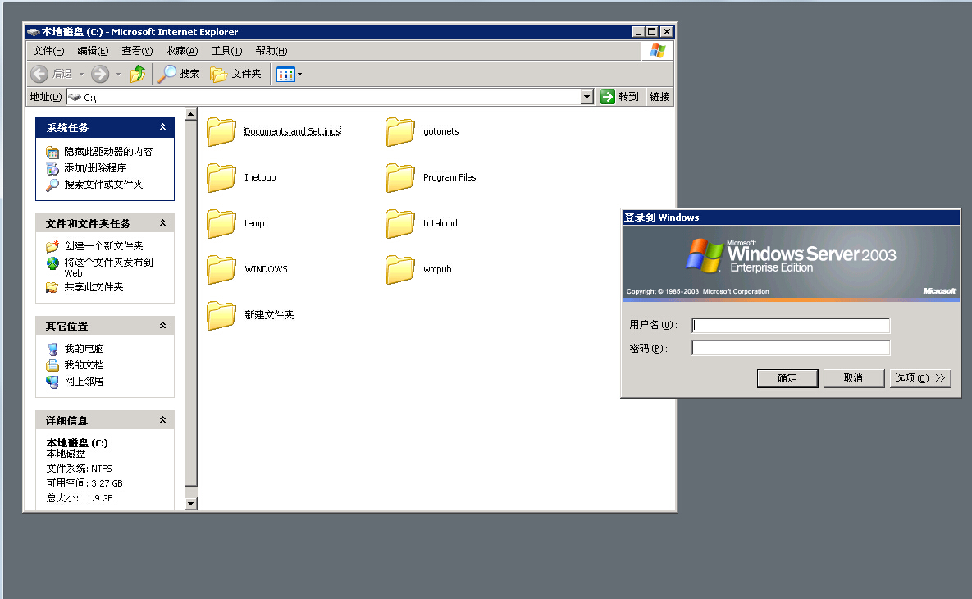Select the Documents and Settings folder icon
This screenshot has width=972, height=599.
[x=221, y=131]
